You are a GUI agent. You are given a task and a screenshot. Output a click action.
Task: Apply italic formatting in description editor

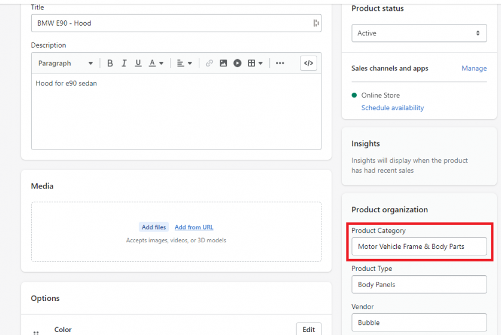(124, 63)
